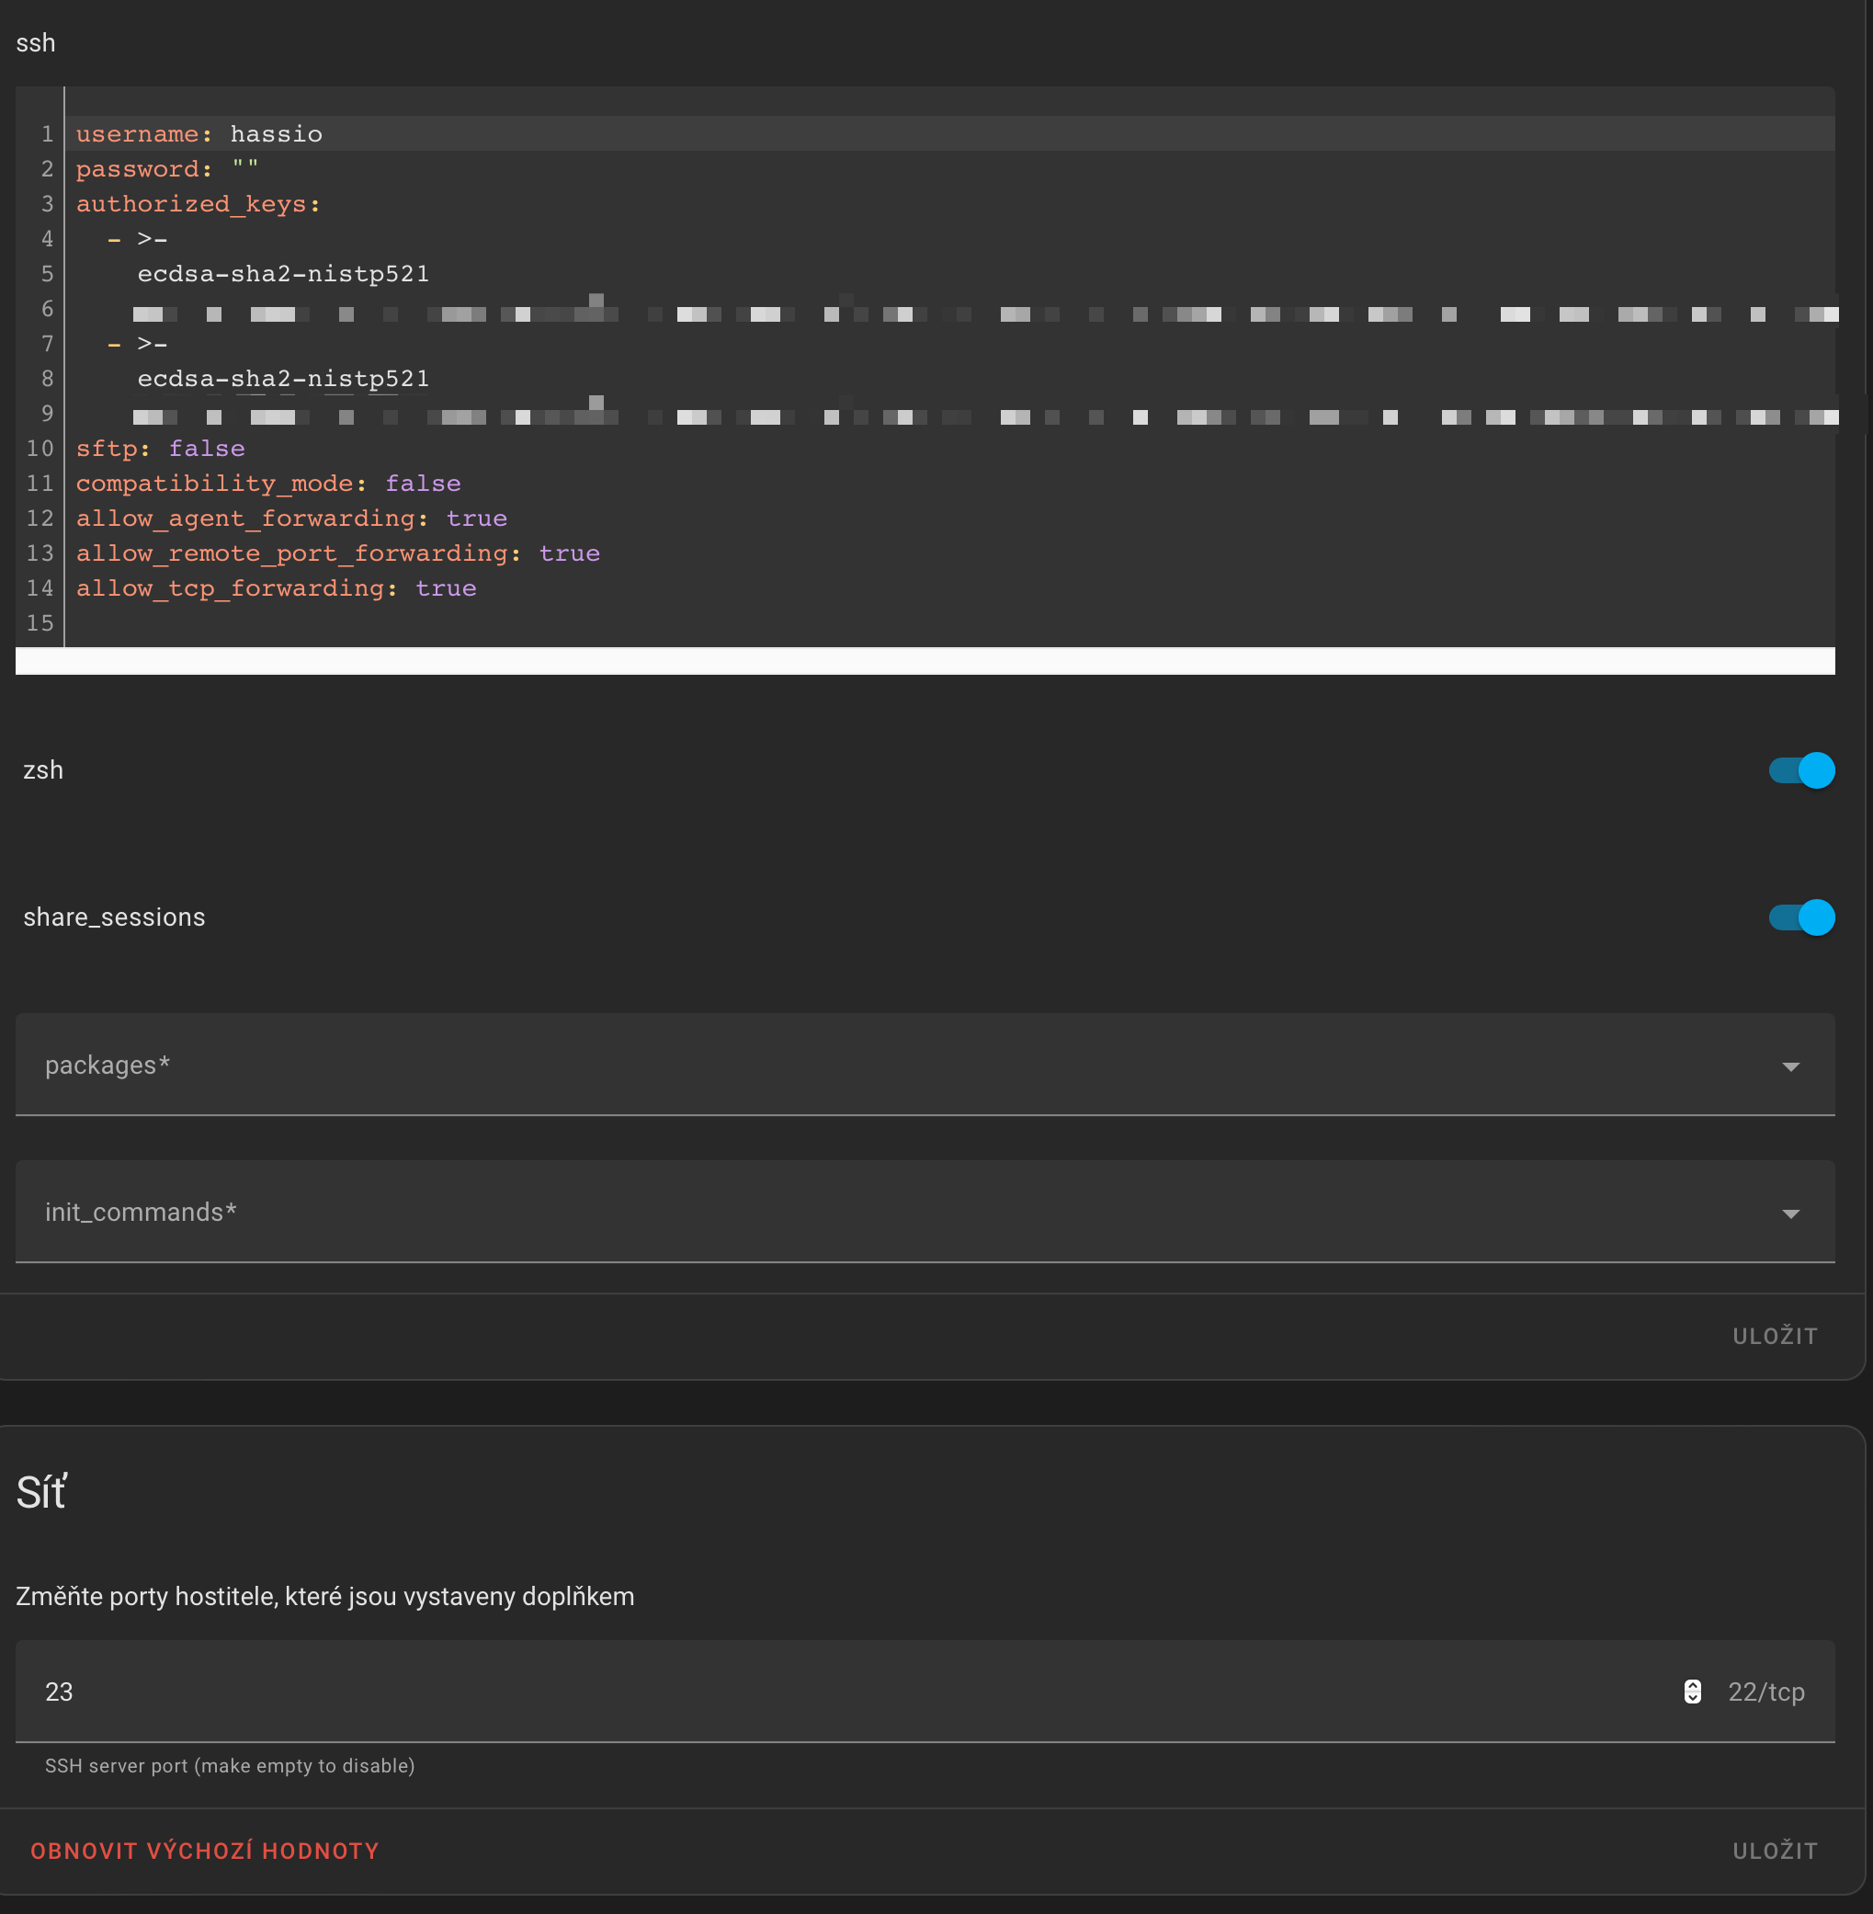Expand init_commands via its chevron arrow
Image resolution: width=1873 pixels, height=1914 pixels.
1792,1213
